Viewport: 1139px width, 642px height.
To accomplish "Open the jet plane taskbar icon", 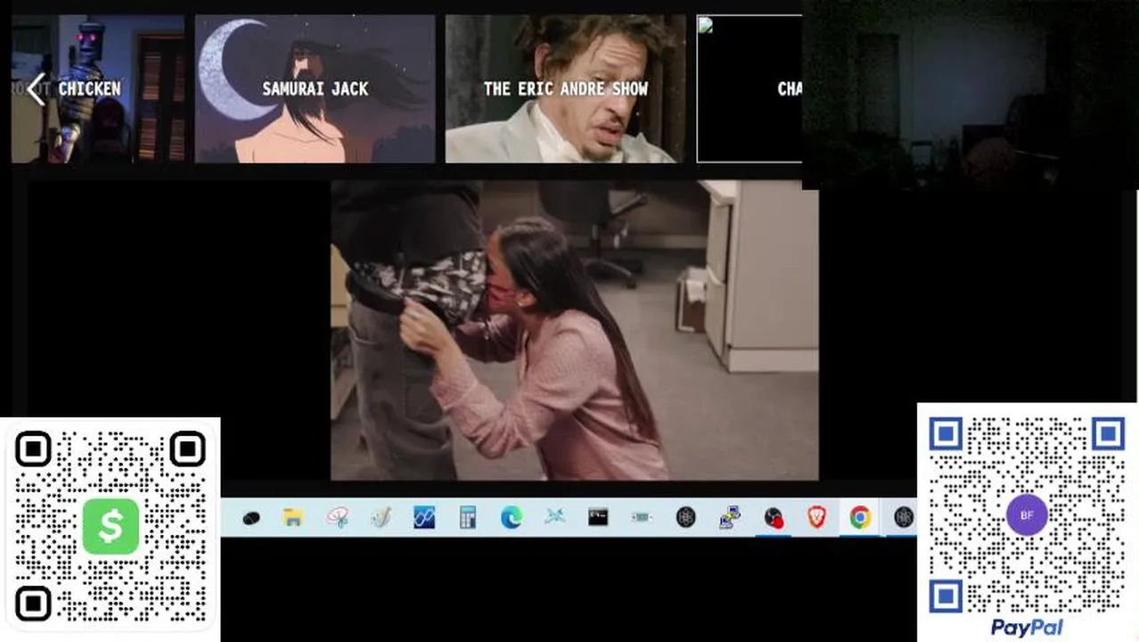I will tap(554, 517).
